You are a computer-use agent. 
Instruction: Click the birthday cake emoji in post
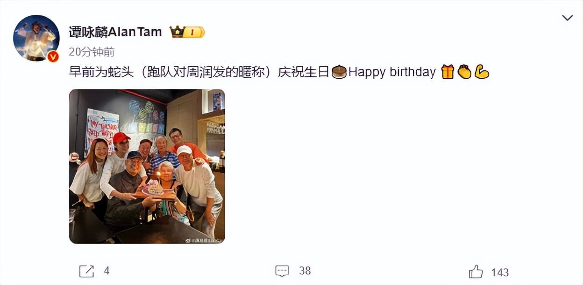pos(339,72)
